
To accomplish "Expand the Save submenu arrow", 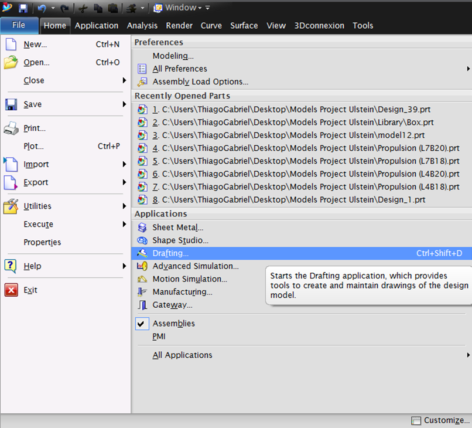I will click(x=124, y=104).
